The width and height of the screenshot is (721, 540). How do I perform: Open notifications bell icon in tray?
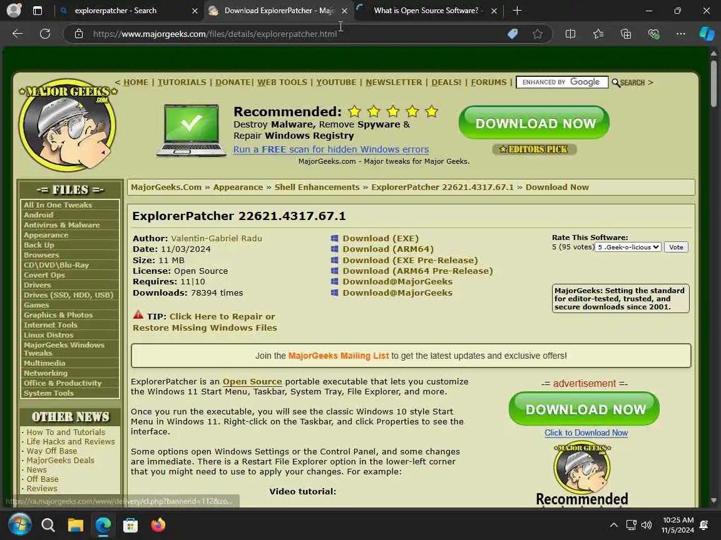[x=704, y=525]
